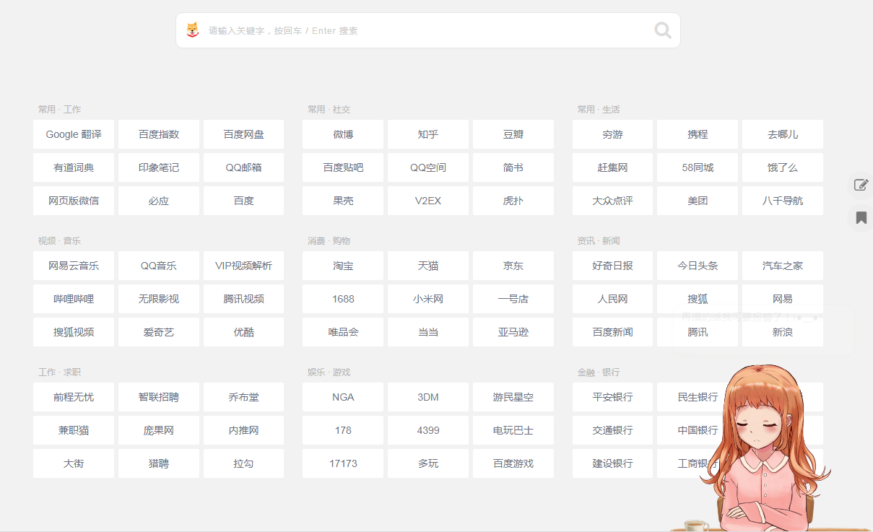Visit 人民网
The height and width of the screenshot is (532, 873).
[612, 299]
